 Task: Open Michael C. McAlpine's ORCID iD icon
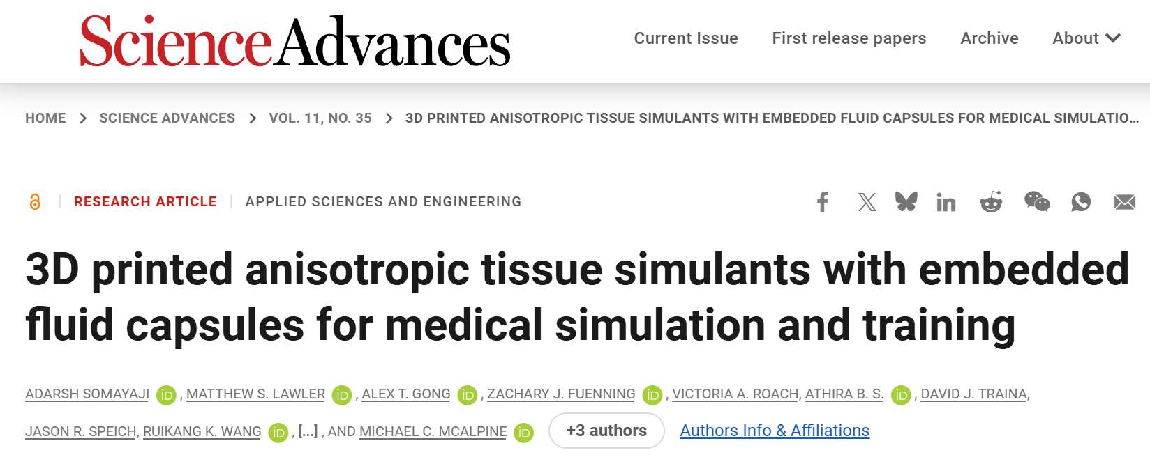point(523,433)
